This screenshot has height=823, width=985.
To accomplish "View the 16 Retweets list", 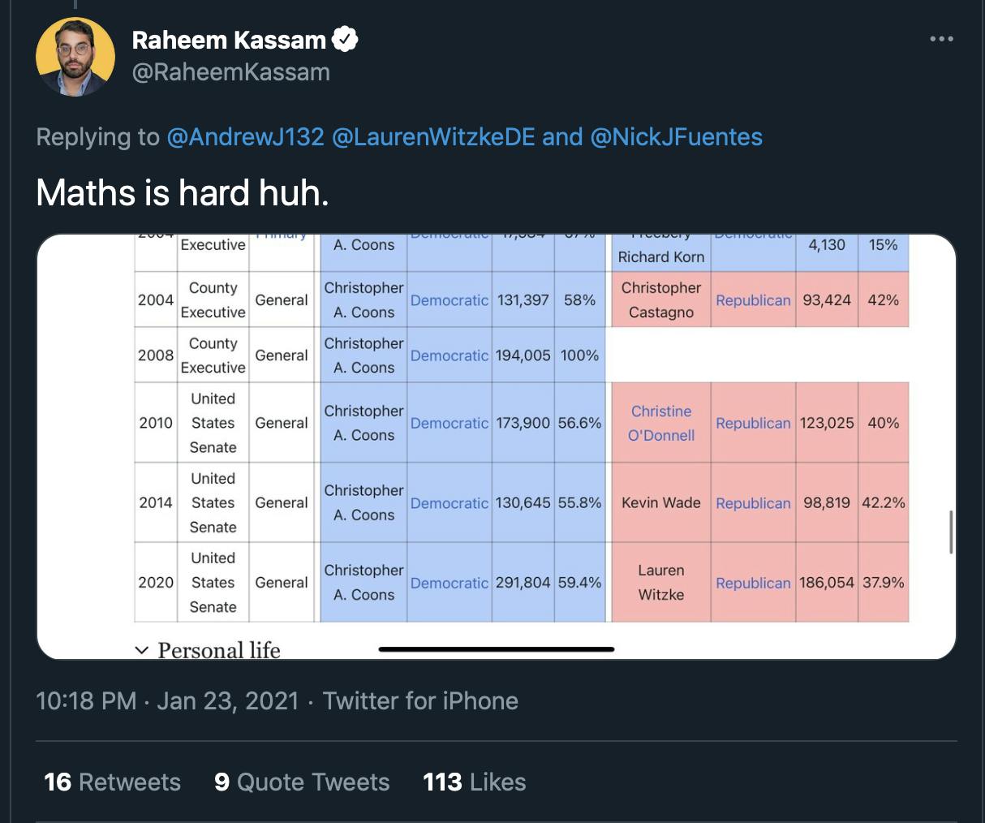I will [112, 782].
